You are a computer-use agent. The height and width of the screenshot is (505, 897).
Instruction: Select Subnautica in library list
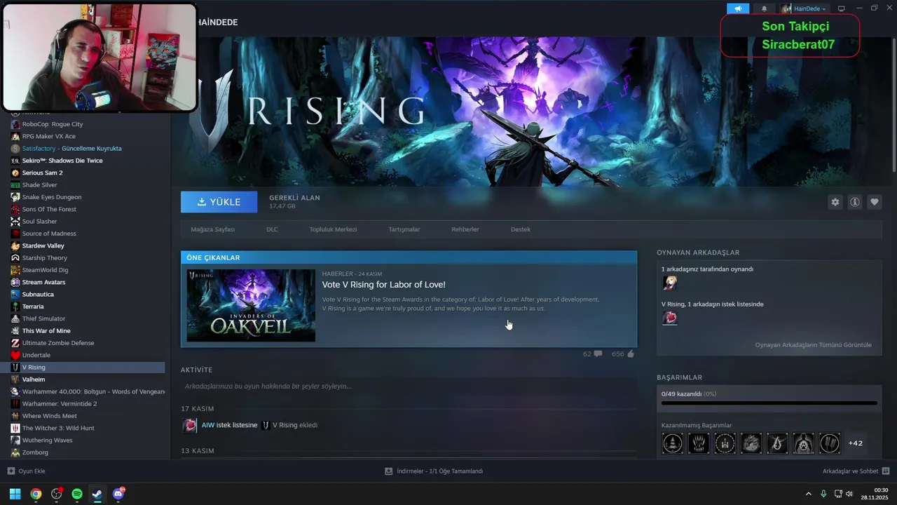(x=38, y=295)
